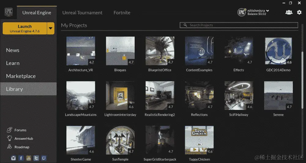Open the Facebook social icon
This screenshot has height=163, width=306.
pos(21,158)
